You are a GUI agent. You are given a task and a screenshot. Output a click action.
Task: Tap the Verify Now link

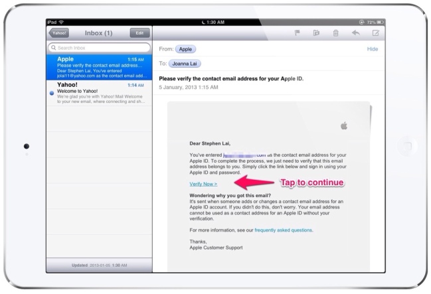(x=203, y=184)
